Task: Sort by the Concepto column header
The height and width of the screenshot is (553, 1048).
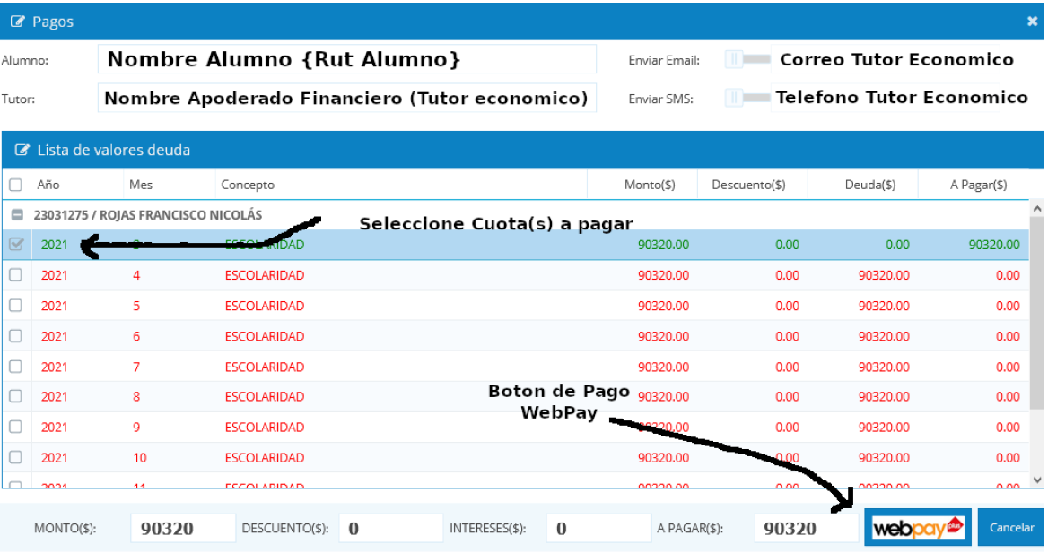Action: 248,185
